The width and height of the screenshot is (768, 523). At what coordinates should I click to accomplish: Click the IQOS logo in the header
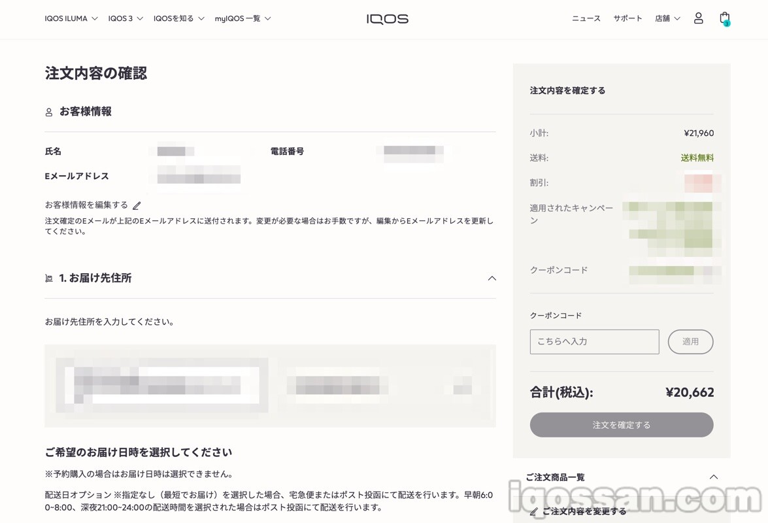pyautogui.click(x=387, y=19)
